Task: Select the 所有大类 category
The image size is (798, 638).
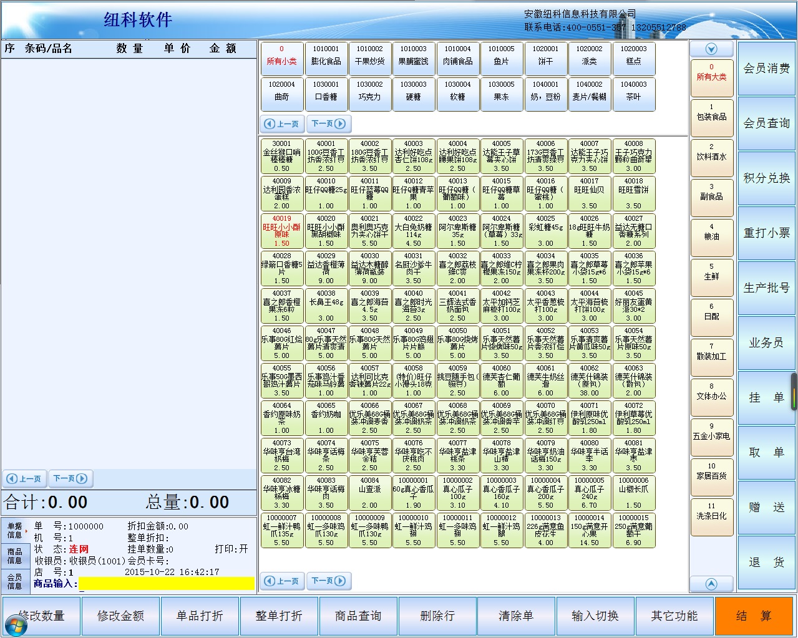Action: coord(711,73)
